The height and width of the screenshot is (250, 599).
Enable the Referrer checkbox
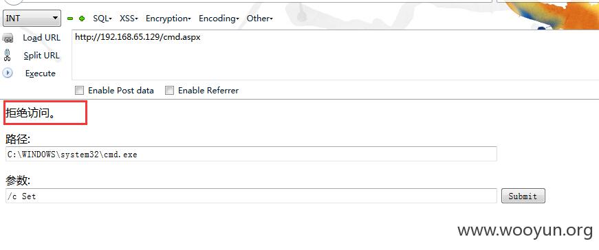[x=170, y=91]
